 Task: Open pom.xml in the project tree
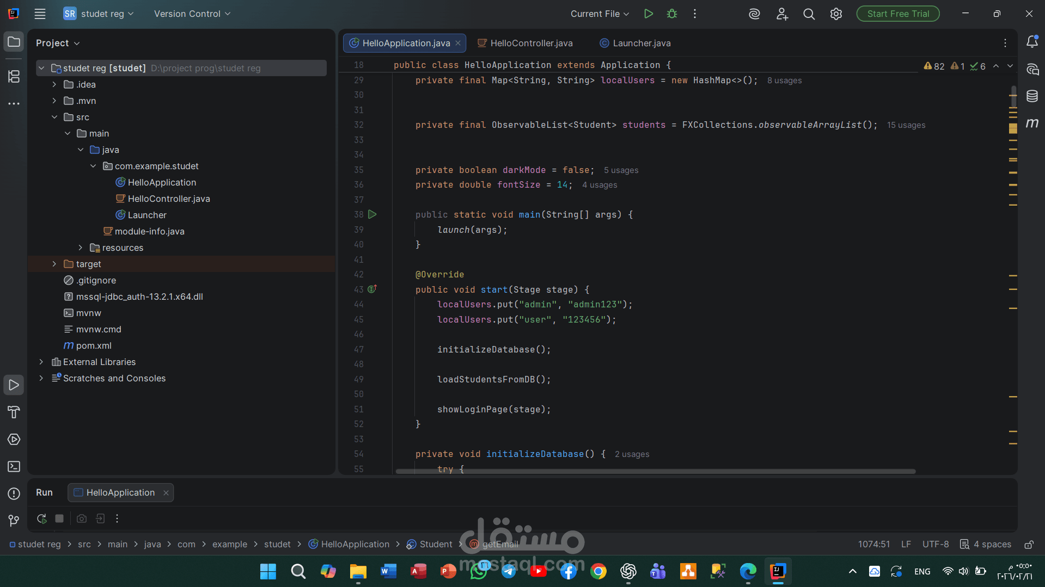[x=94, y=345]
